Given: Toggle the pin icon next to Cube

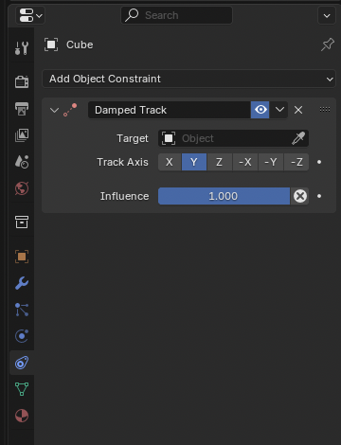Looking at the screenshot, I should click(328, 44).
